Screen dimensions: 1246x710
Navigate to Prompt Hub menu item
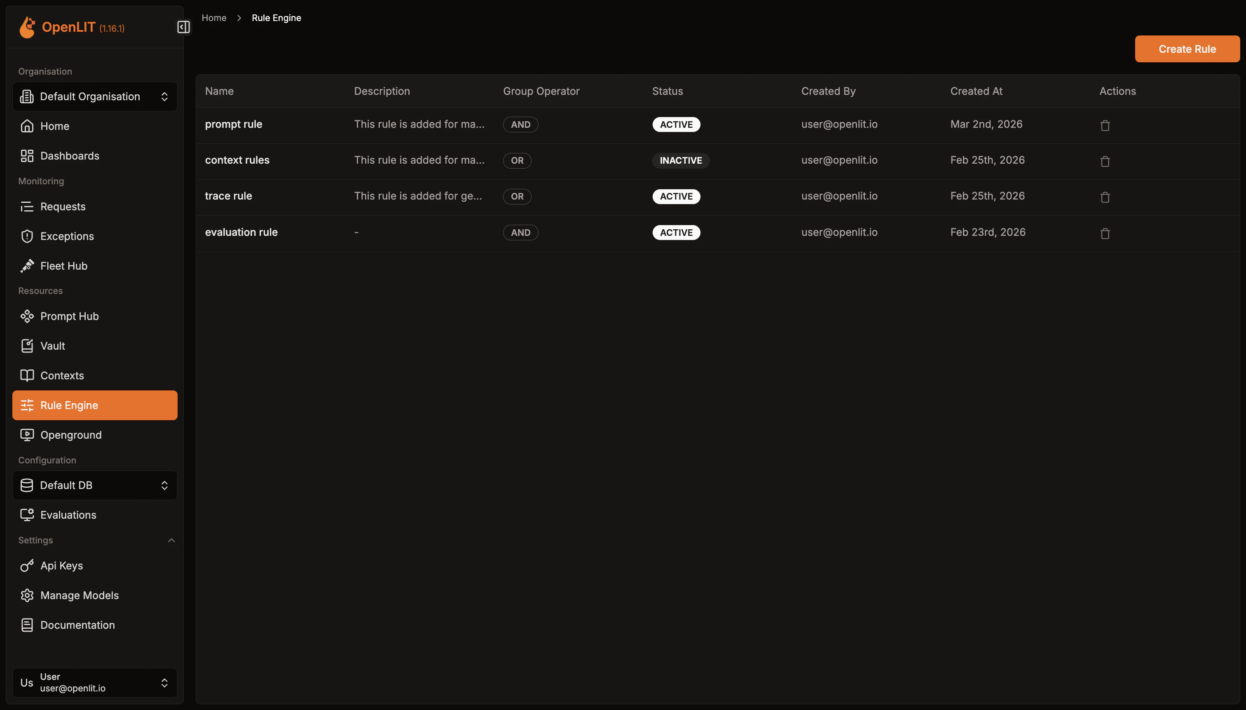[69, 316]
